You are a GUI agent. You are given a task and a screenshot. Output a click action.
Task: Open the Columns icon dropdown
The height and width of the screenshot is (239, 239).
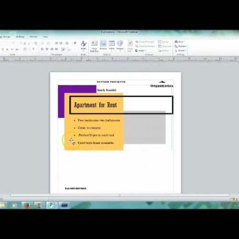[x=67, y=43]
